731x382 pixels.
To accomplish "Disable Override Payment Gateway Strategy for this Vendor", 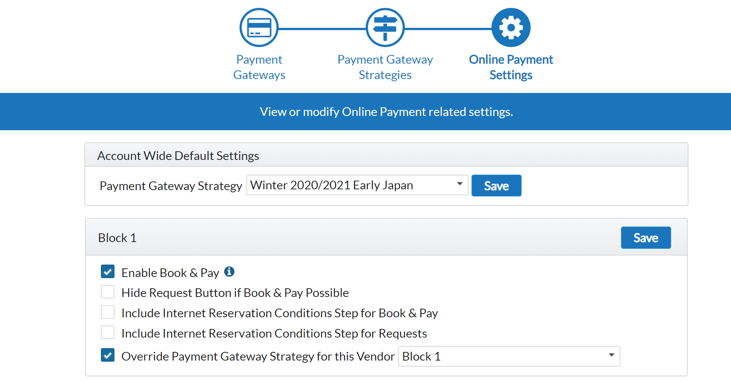I will point(108,355).
